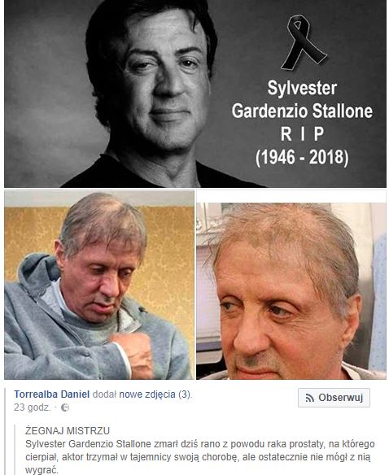Click the clenched fist in the hoodie photo
This screenshot has height=475, width=389.
click(x=132, y=354)
